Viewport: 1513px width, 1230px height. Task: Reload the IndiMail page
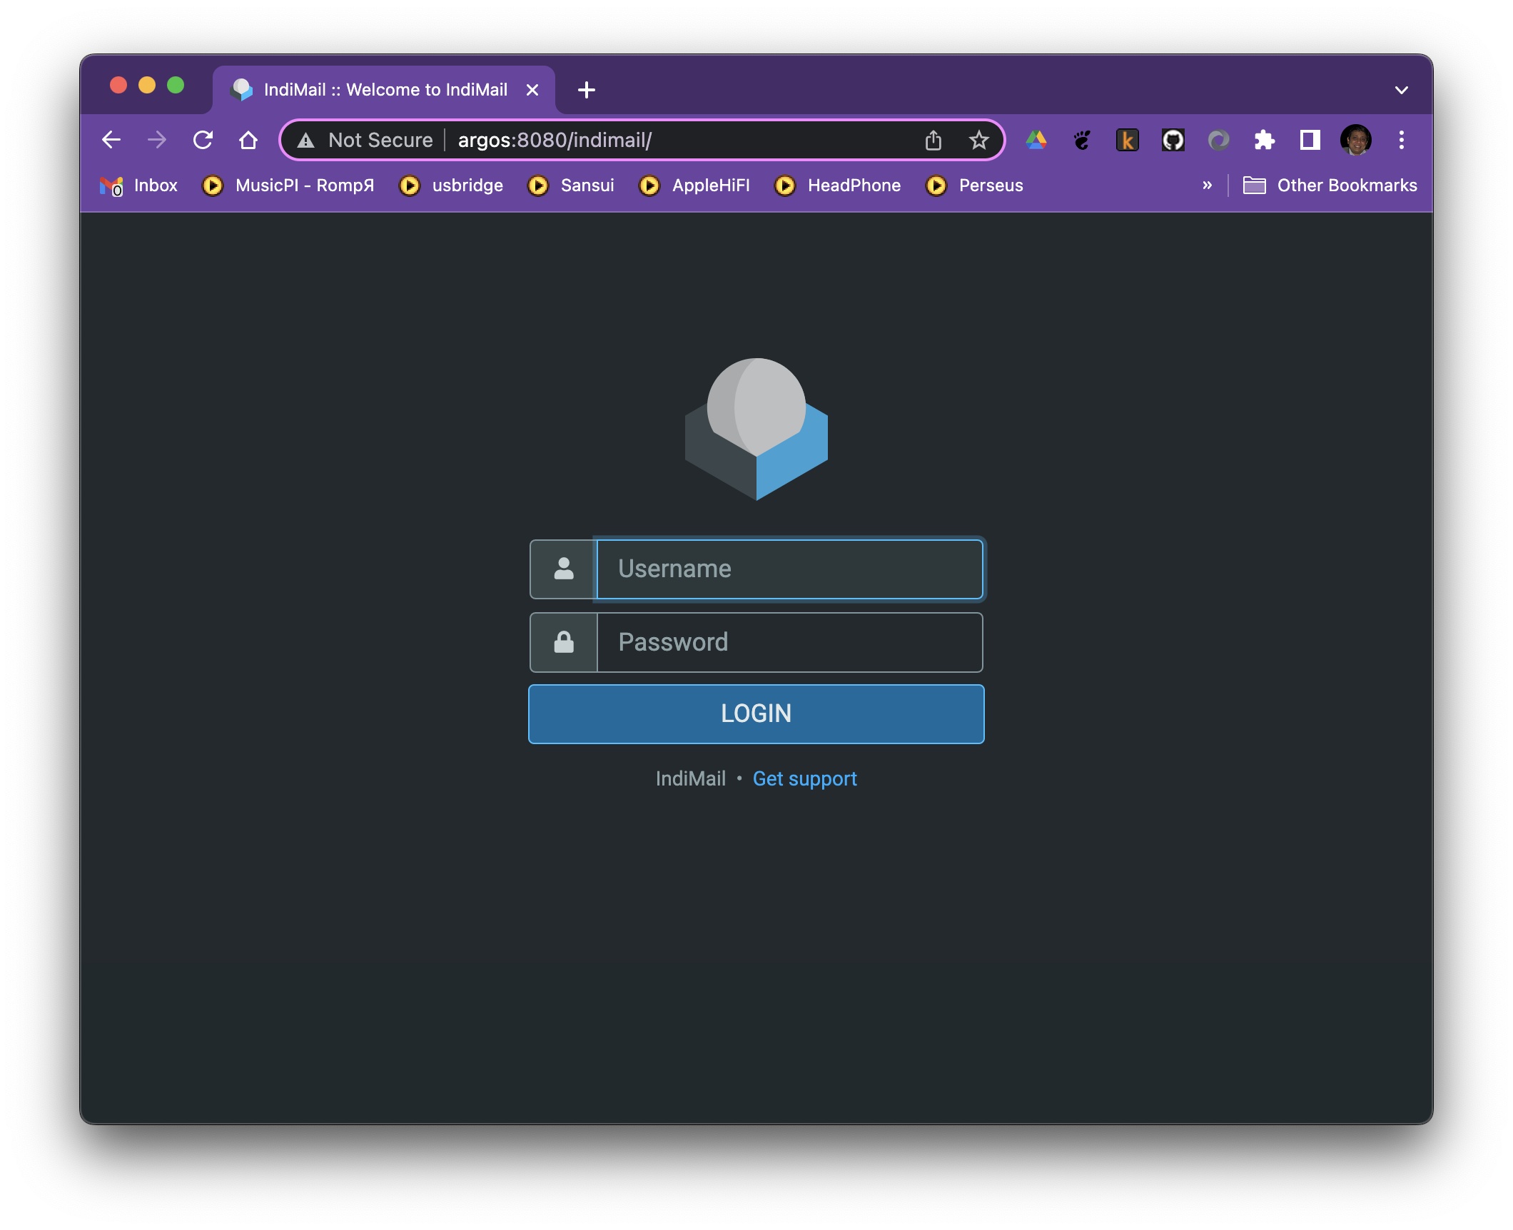point(203,140)
